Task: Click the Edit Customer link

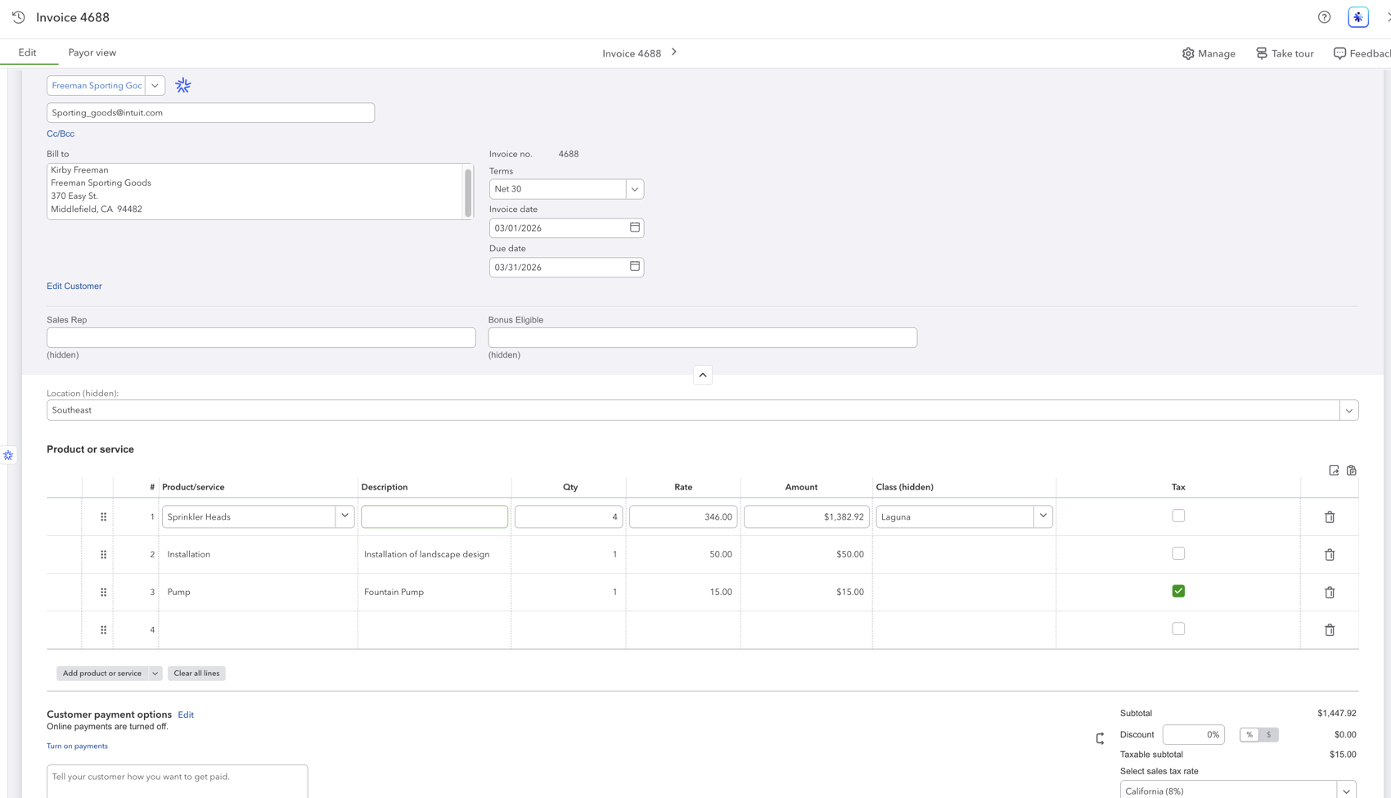Action: pos(74,286)
